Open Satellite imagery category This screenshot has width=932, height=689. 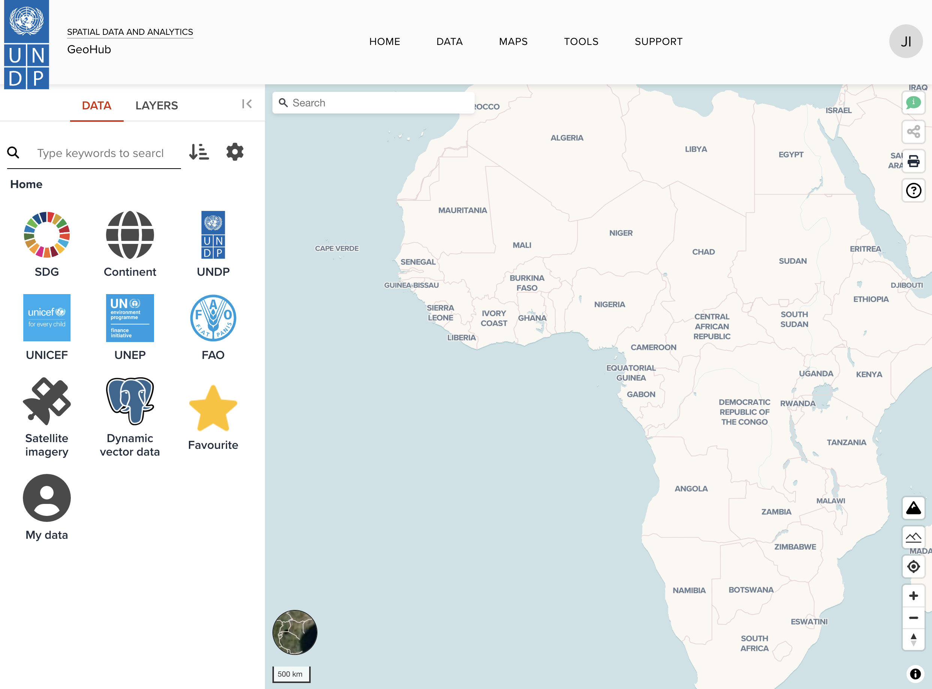pos(47,417)
